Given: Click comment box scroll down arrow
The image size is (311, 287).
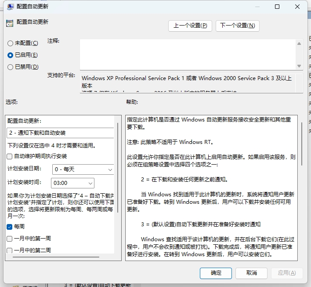Looking at the screenshot, I should point(299,66).
